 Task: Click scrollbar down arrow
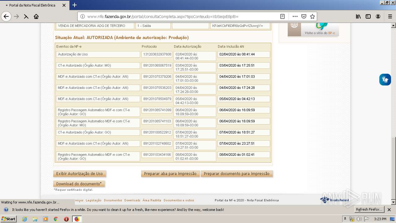(394, 202)
